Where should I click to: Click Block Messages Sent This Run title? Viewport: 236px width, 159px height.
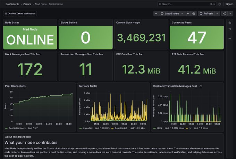[23, 54]
